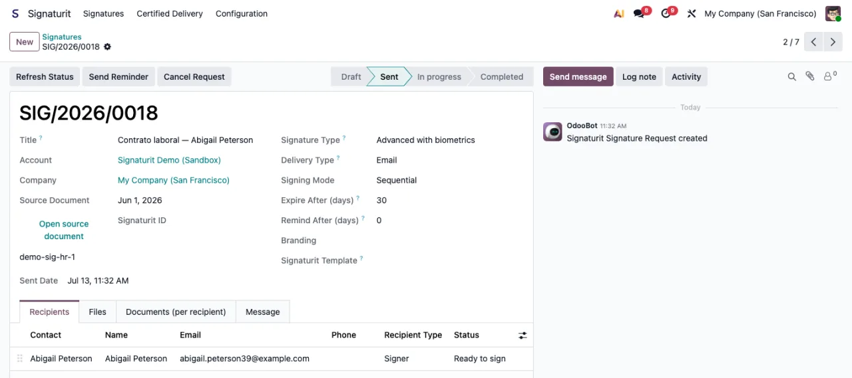852x378 pixels.
Task: Click Source Document value Jun 1, 2026
Action: click(x=140, y=200)
